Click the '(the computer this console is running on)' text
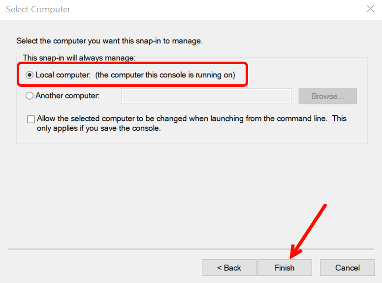This screenshot has width=382, height=283. 165,75
